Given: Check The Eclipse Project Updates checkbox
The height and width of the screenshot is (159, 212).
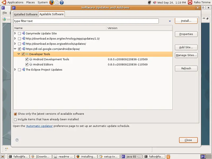Looking at the screenshot, I should coord(19,70).
